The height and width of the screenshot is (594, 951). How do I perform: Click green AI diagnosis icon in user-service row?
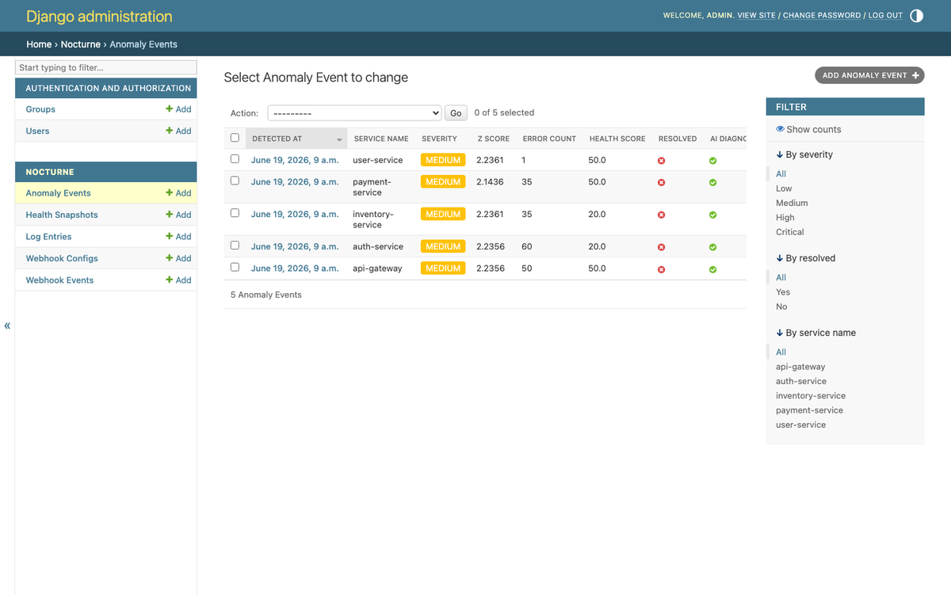click(712, 161)
